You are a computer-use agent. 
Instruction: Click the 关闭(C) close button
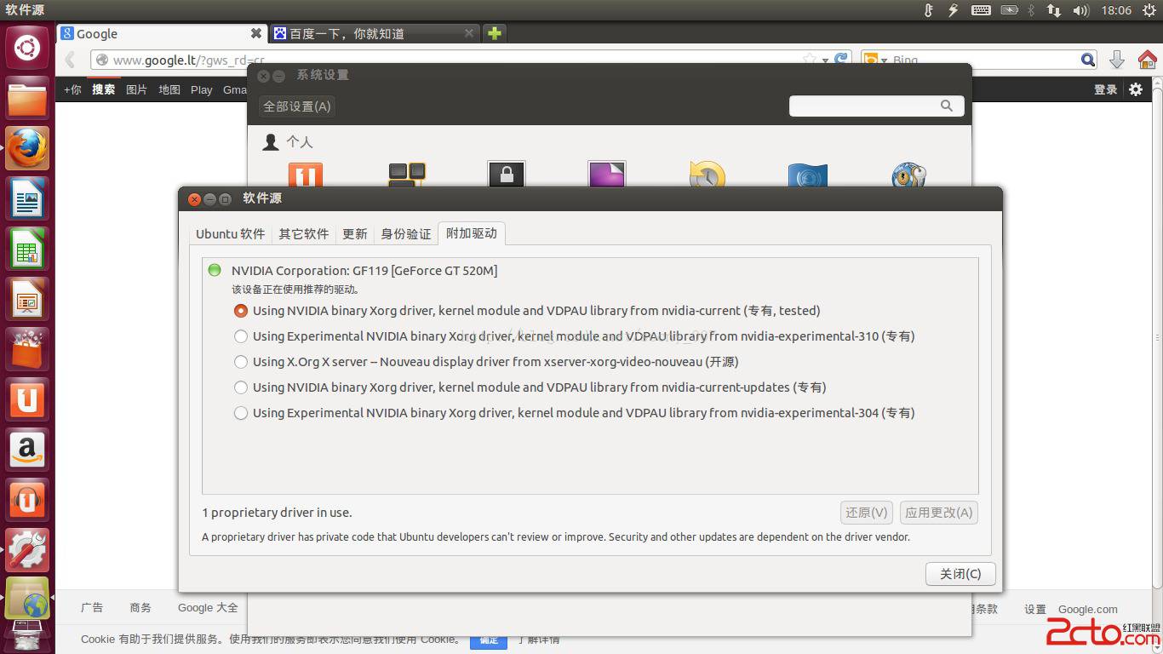click(960, 574)
